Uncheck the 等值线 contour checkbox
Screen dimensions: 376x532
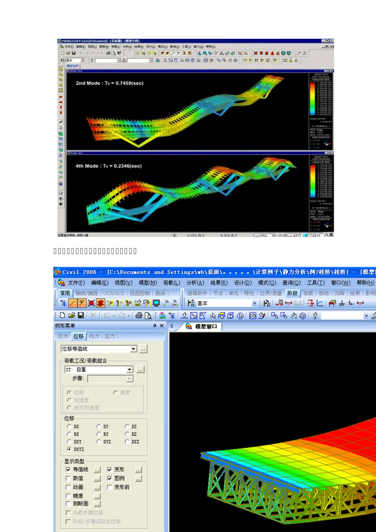68,469
